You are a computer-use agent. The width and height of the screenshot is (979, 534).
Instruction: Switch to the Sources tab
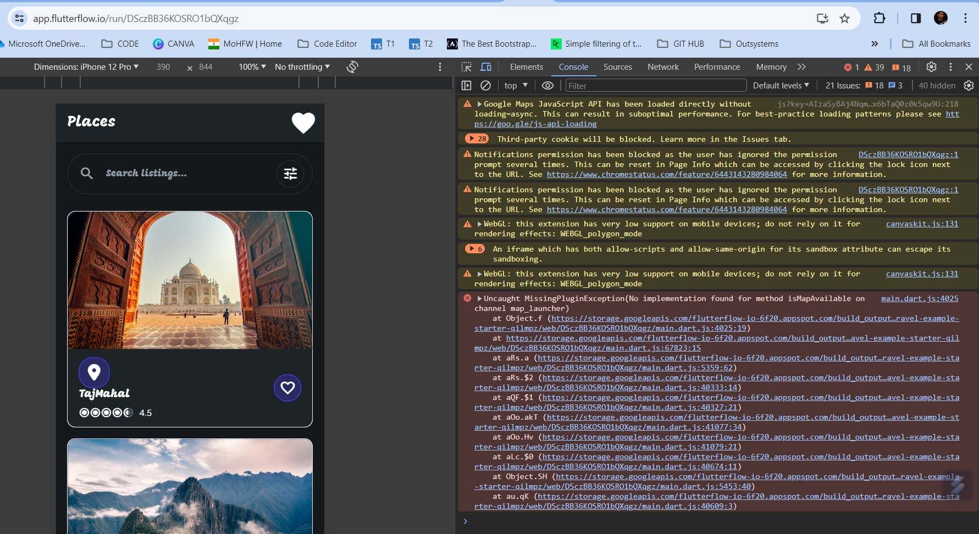(x=617, y=67)
